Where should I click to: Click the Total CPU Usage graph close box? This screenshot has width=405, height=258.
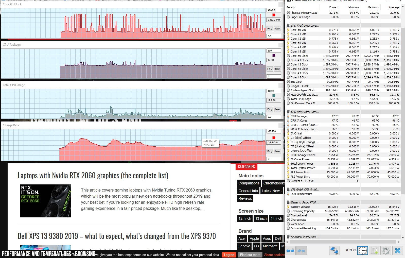coord(281,85)
